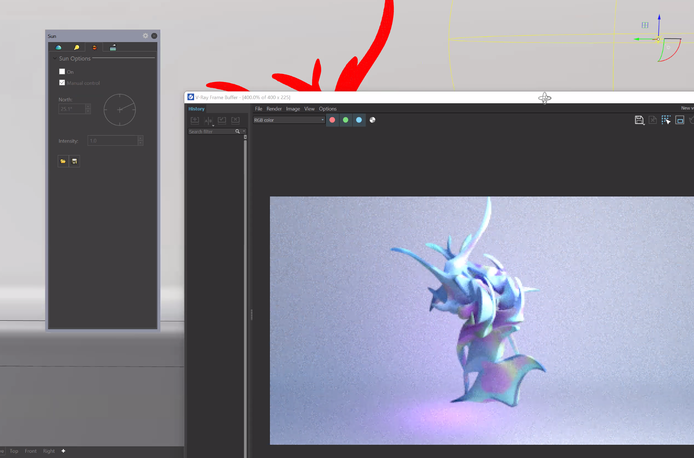The width and height of the screenshot is (694, 458).
Task: Select the History tab
Action: click(196, 109)
